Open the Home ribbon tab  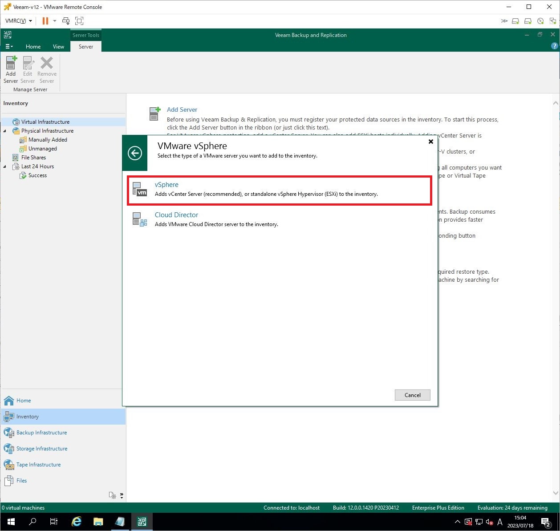pyautogui.click(x=33, y=46)
